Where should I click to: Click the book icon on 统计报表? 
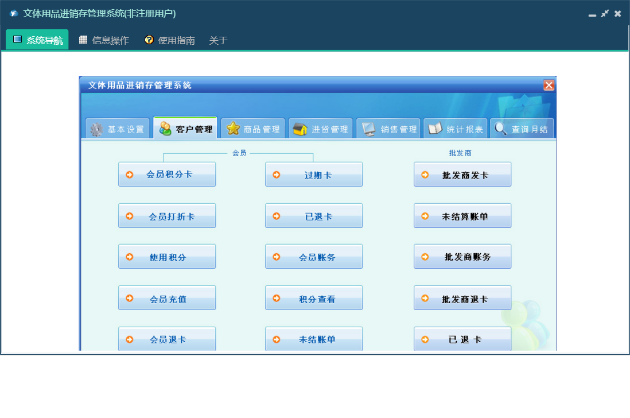pyautogui.click(x=435, y=129)
